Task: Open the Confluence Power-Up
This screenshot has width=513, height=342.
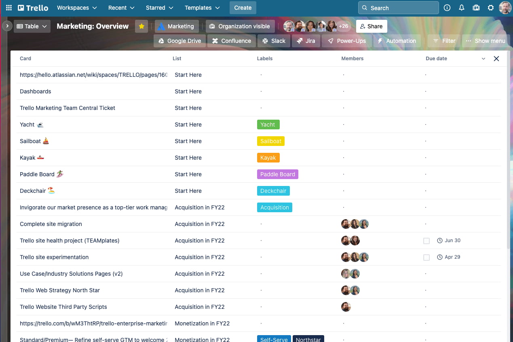Action: tap(231, 40)
